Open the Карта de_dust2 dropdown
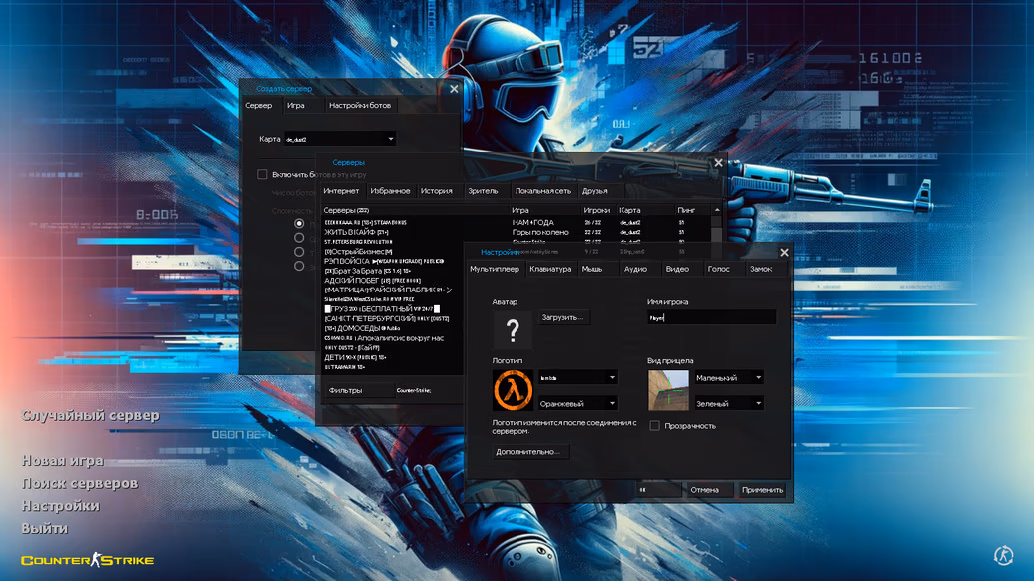The width and height of the screenshot is (1034, 581). point(339,139)
